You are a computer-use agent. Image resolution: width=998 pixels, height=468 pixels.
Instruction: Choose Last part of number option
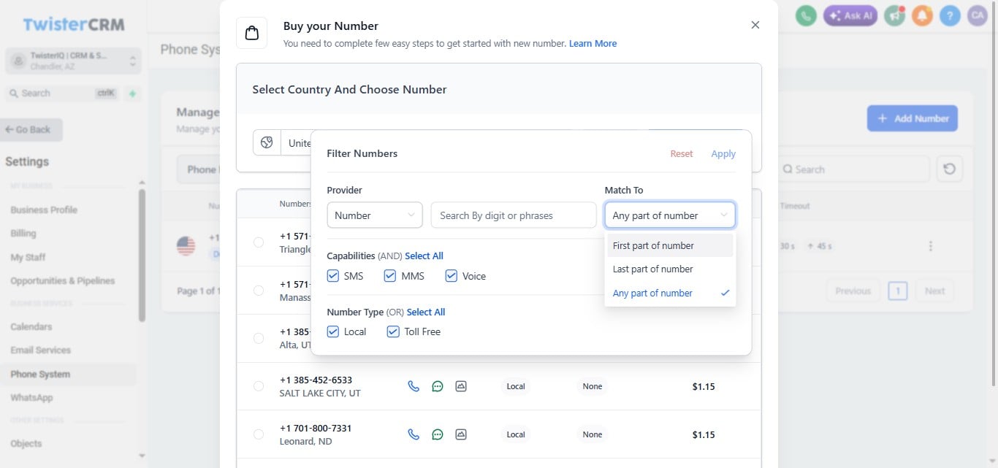tap(670, 269)
